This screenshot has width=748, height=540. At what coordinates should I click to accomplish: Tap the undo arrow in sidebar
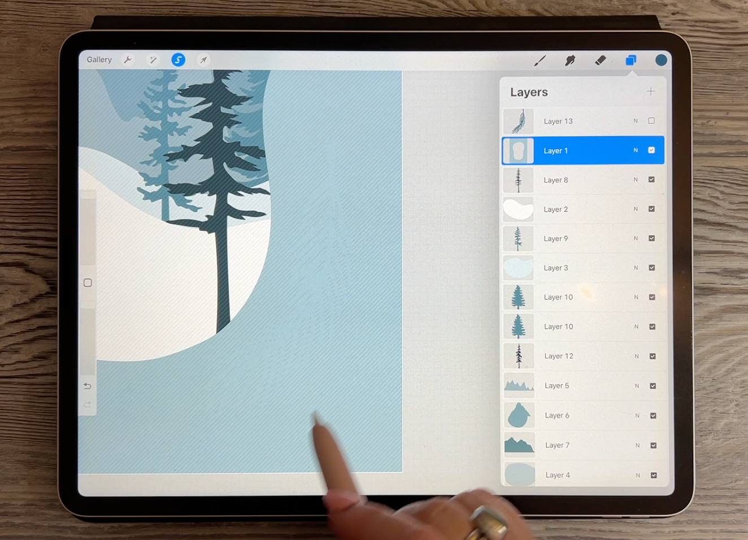point(88,386)
